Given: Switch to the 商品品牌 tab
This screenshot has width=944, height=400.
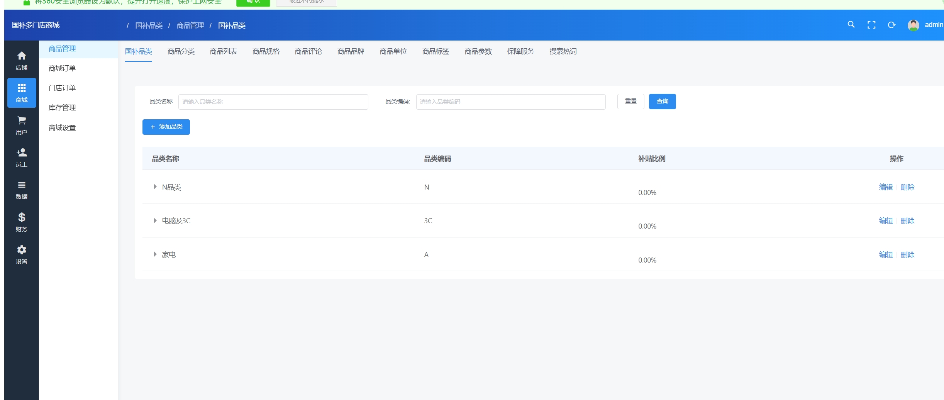Looking at the screenshot, I should click(351, 51).
